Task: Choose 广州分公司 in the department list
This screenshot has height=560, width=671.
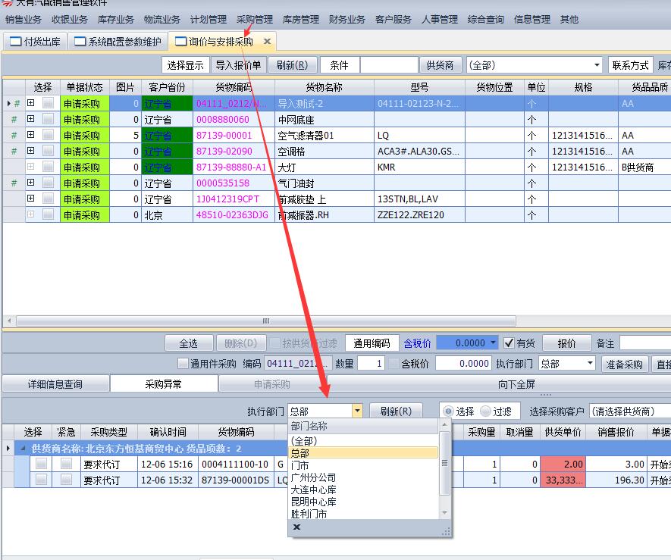Action: coord(363,477)
